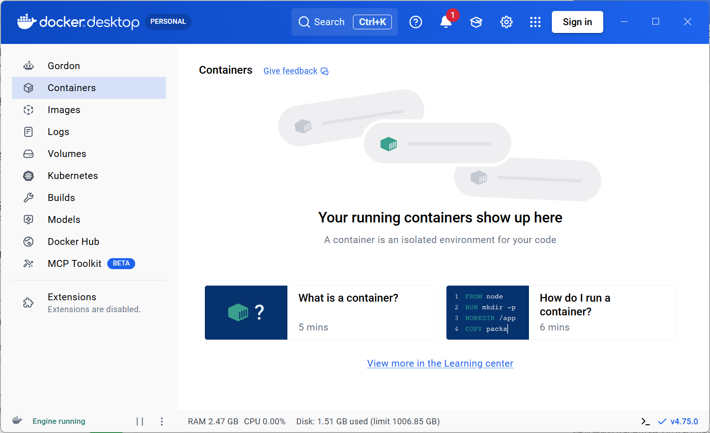Click the Sign in button
The height and width of the screenshot is (433, 710).
point(578,22)
